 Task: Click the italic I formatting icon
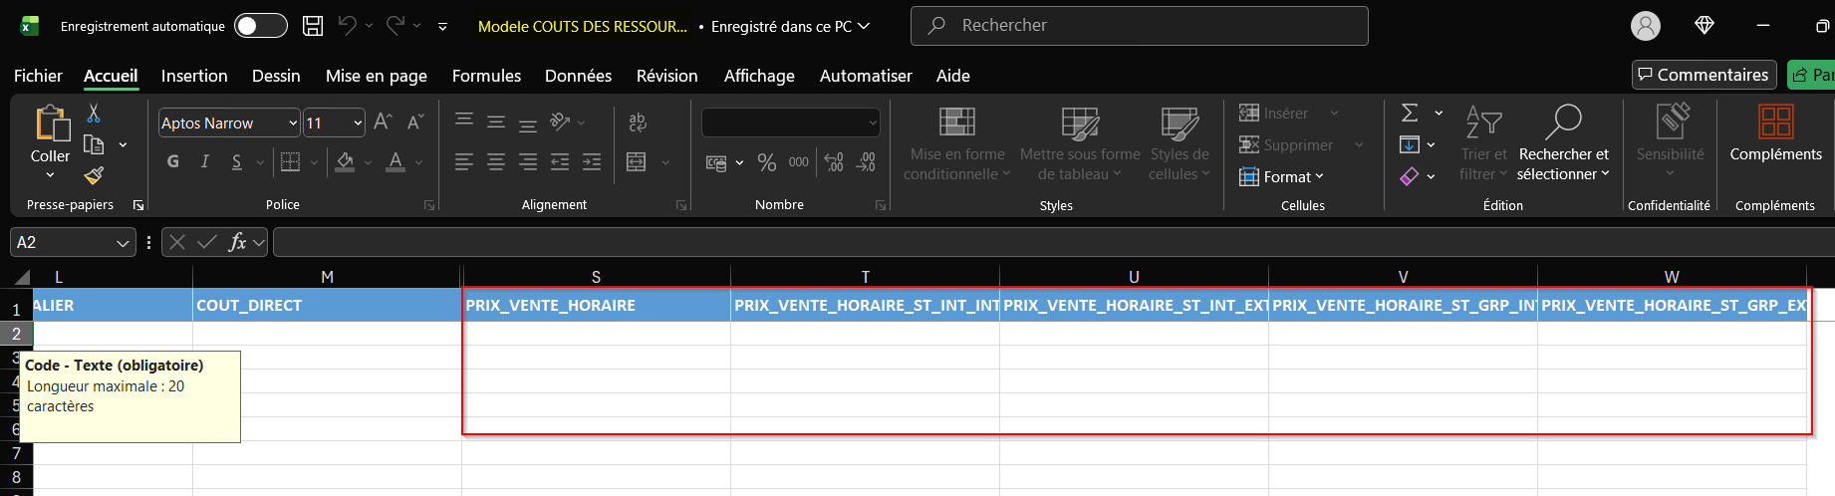tap(205, 161)
